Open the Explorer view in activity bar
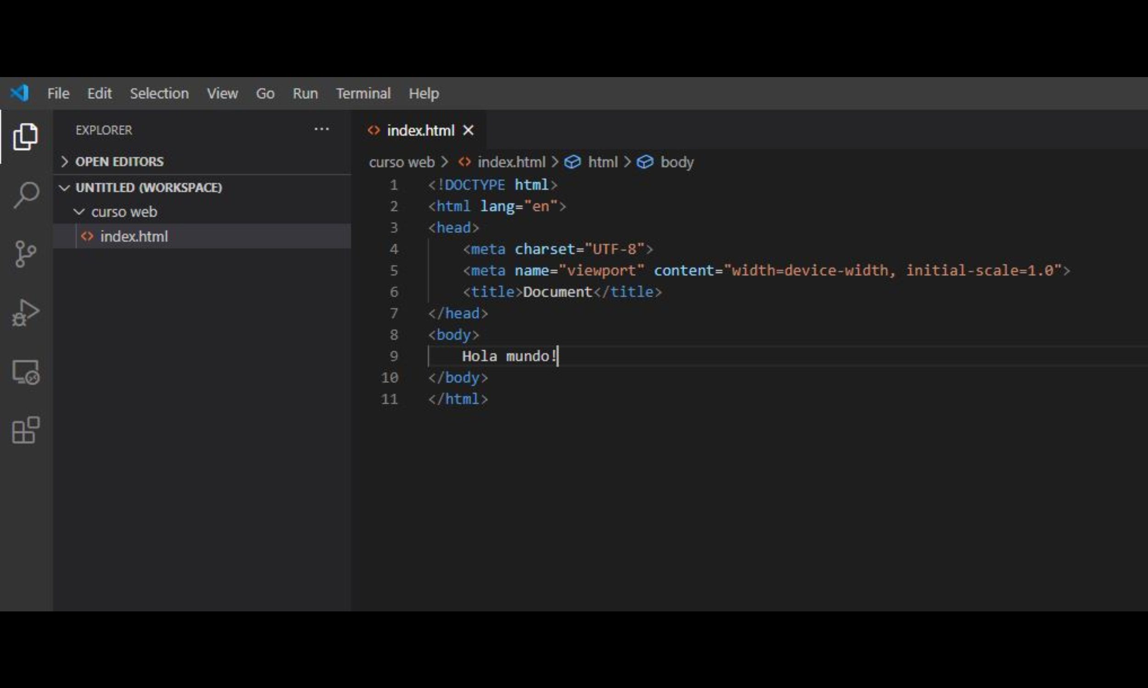 tap(26, 137)
